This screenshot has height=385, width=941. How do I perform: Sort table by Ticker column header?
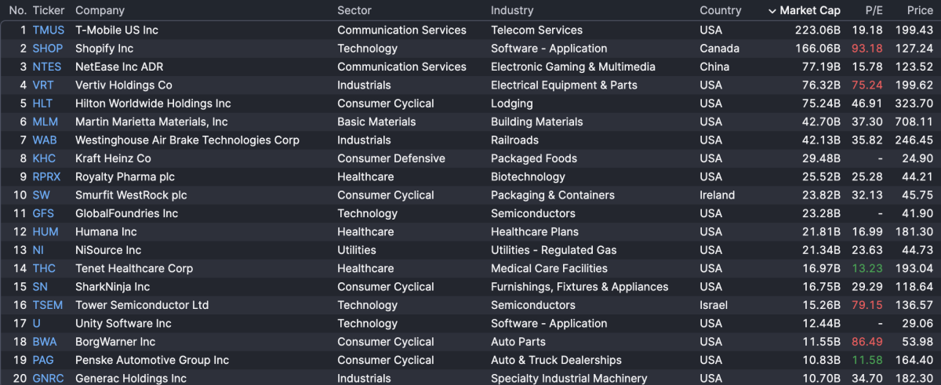[x=49, y=11]
